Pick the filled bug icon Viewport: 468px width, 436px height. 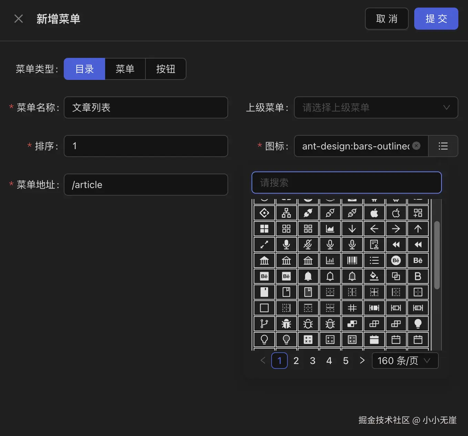pos(286,324)
